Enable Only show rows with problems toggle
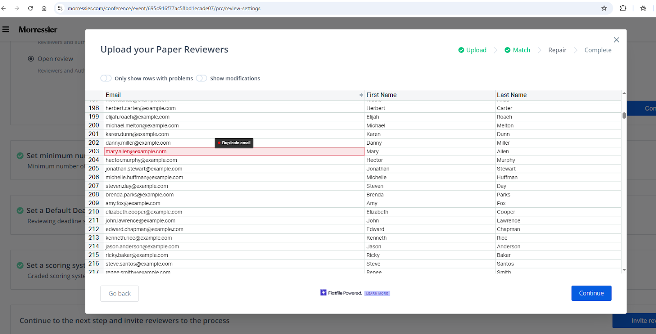 point(106,78)
